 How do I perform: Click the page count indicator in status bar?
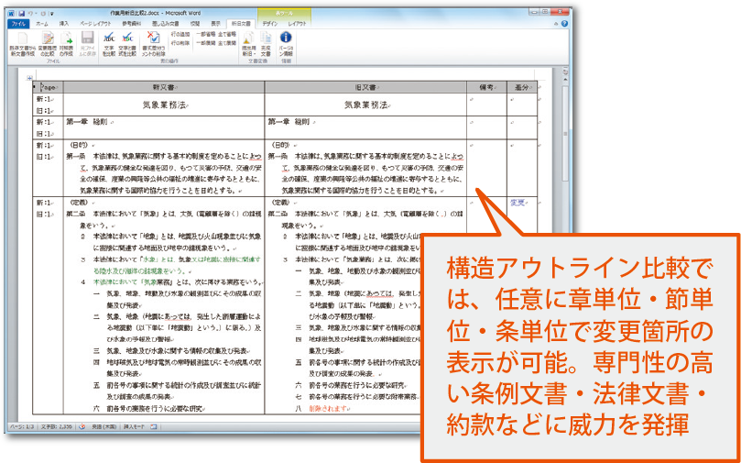tap(17, 426)
